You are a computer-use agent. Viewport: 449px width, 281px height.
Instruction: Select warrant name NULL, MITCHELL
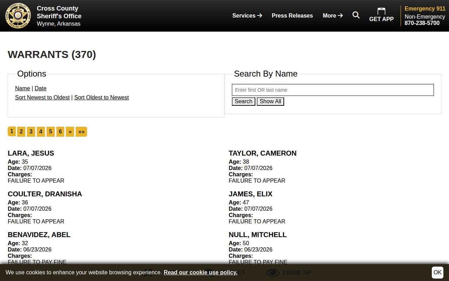pyautogui.click(x=257, y=235)
